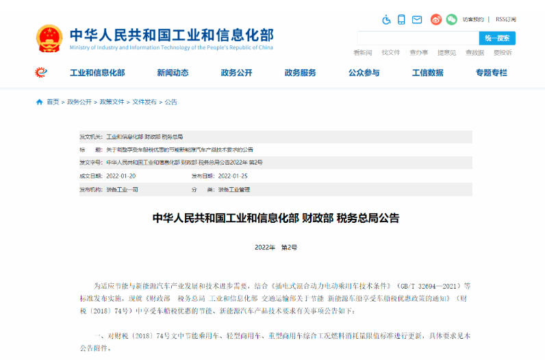This screenshot has width=545, height=360.
Task: Open the mobile version phone icon
Action: [401, 19]
